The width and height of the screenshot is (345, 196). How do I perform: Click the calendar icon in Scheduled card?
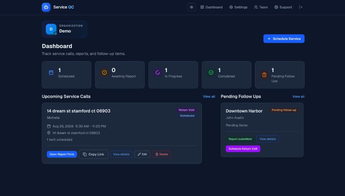[51, 73]
